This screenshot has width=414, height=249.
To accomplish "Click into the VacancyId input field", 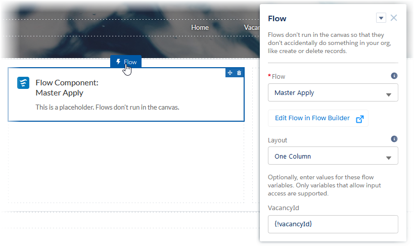I will point(333,224).
